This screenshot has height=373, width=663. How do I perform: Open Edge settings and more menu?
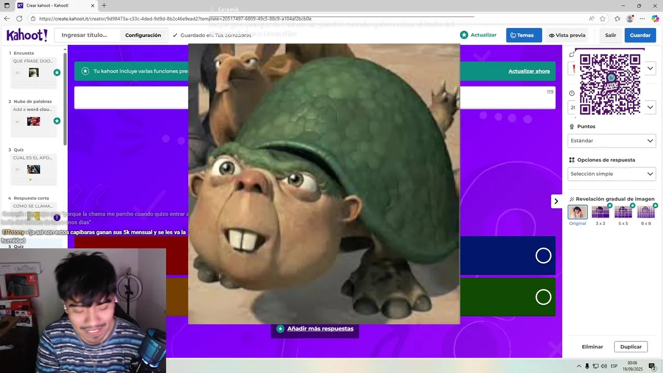pyautogui.click(x=642, y=19)
